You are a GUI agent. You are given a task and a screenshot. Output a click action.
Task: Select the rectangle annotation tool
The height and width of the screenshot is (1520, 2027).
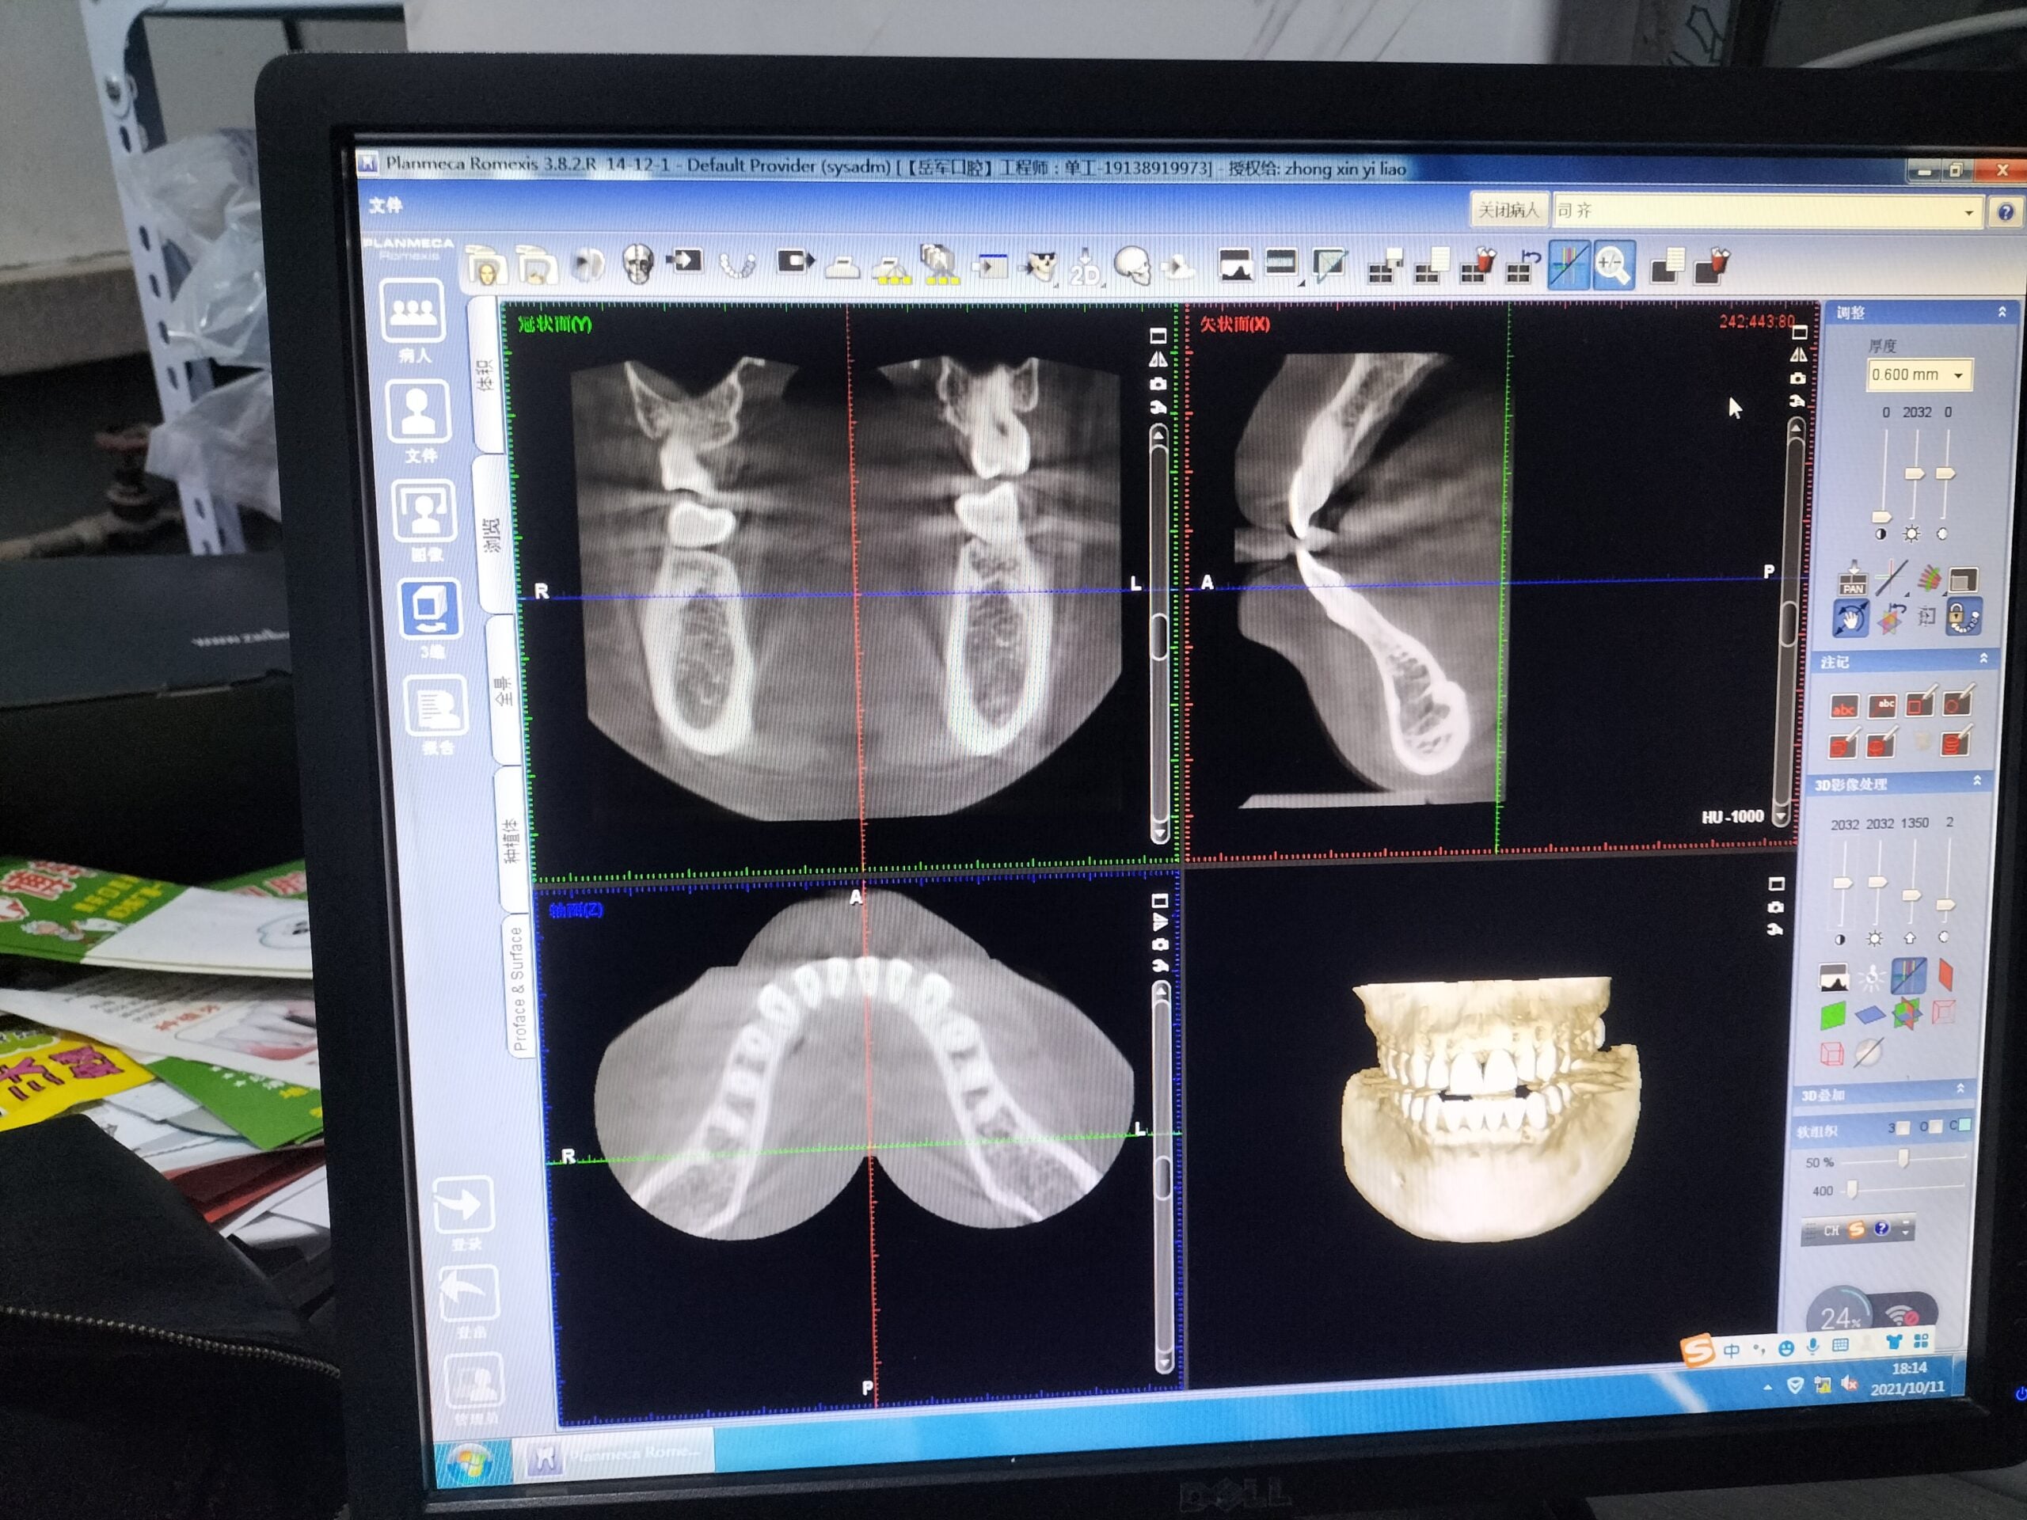tap(1920, 702)
